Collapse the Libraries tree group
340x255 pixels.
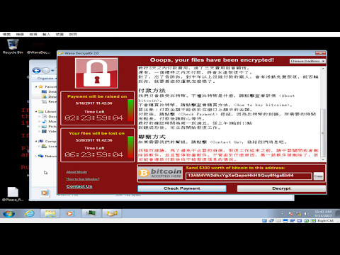[x=36, y=111]
